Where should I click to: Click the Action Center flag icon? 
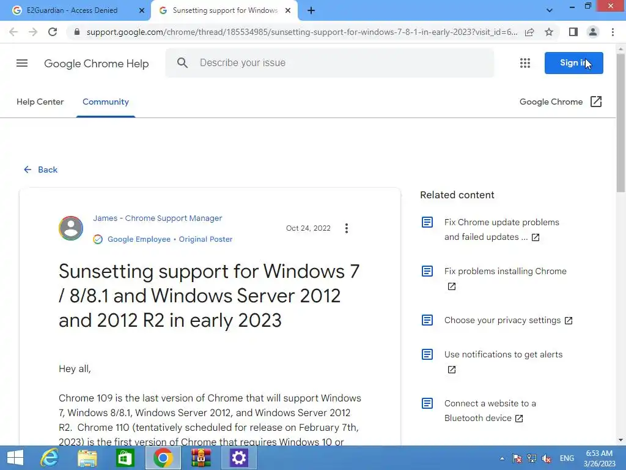coord(517,458)
